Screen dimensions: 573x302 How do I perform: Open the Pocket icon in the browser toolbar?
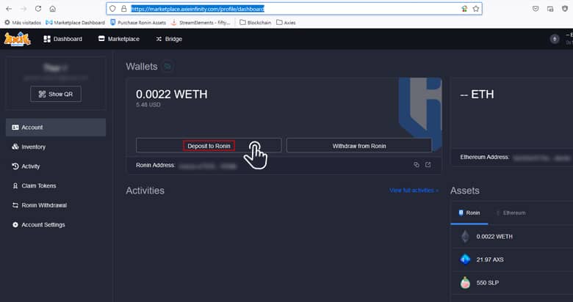click(x=536, y=9)
